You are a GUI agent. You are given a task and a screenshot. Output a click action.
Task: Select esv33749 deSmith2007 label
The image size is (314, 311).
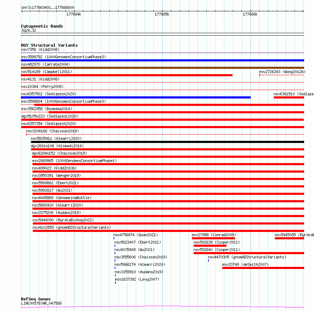[245, 264]
